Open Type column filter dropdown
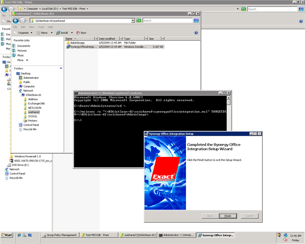The height and width of the screenshot is (244, 305). click(x=146, y=38)
